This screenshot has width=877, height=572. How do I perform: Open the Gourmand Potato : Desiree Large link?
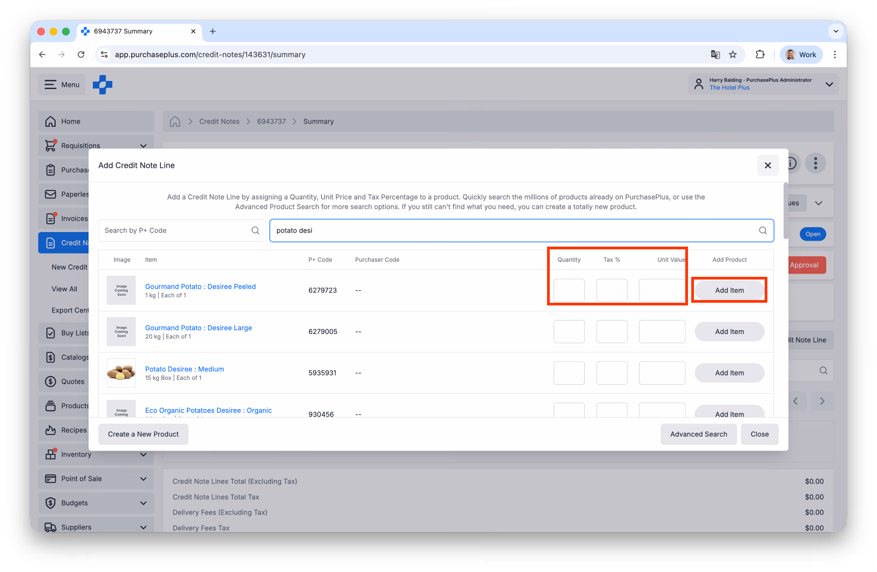tap(199, 328)
